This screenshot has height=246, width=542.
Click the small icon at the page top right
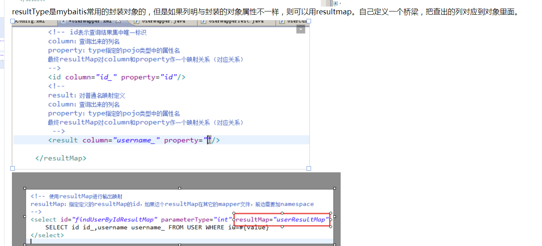coord(336,3)
